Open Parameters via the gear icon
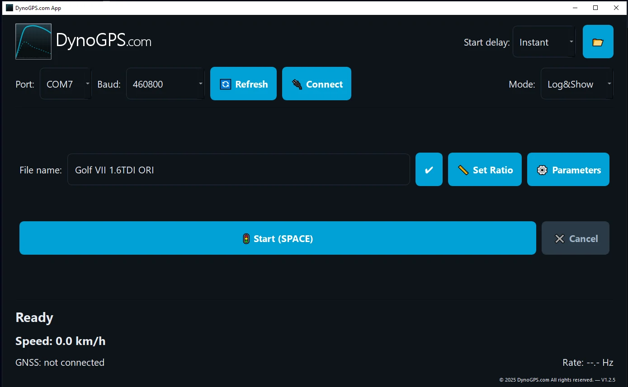Screen dimensions: 628x387 tap(542, 169)
